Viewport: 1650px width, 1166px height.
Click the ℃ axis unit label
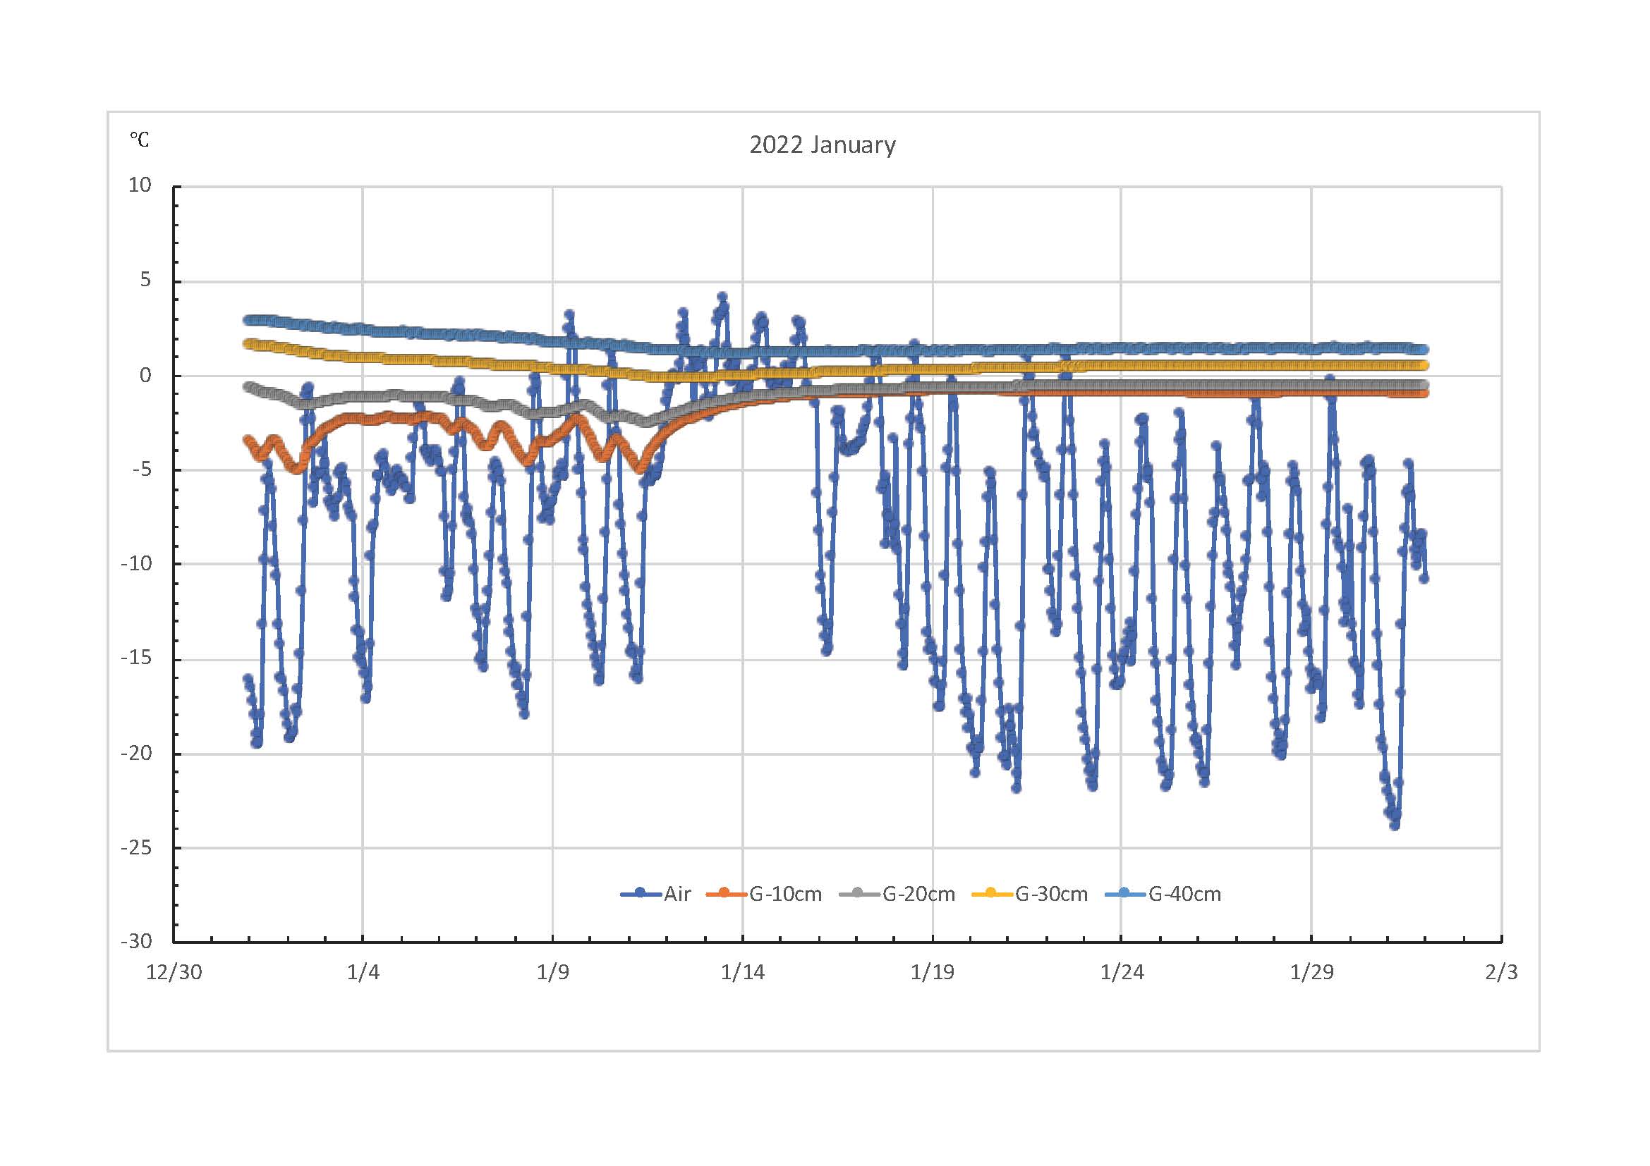(x=139, y=140)
